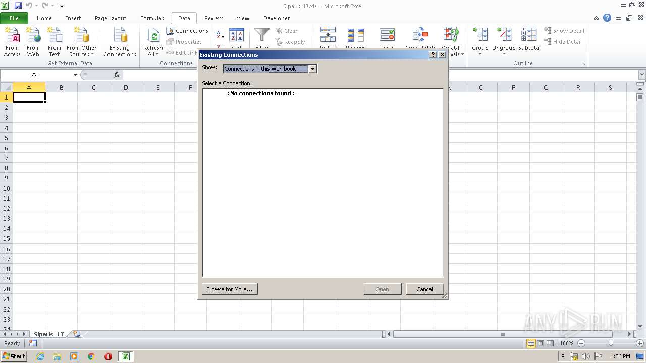This screenshot has width=646, height=363.
Task: Click Cancel button in dialog
Action: pyautogui.click(x=424, y=289)
